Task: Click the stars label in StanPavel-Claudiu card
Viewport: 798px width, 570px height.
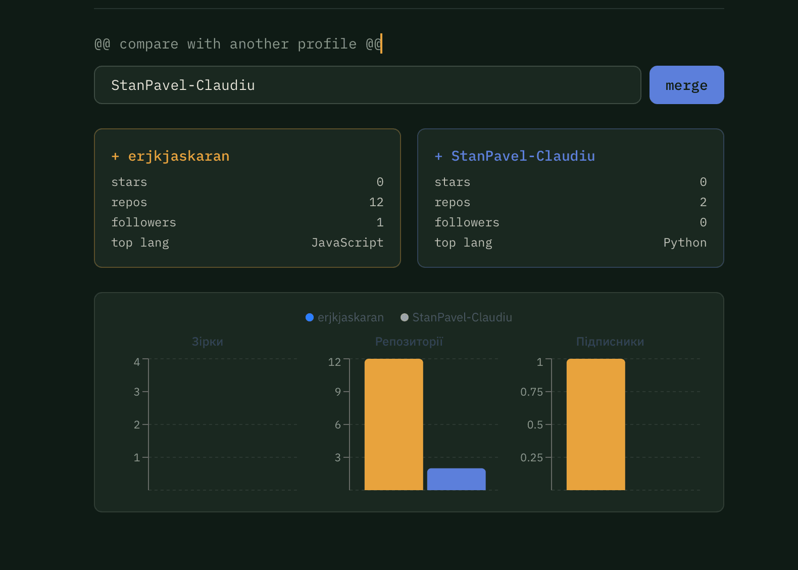Action: 453,182
